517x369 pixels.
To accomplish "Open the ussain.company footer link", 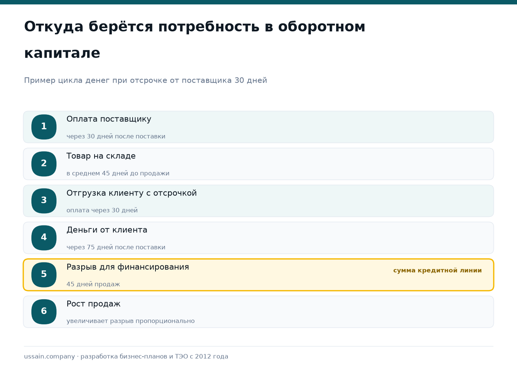I will coord(49,356).
